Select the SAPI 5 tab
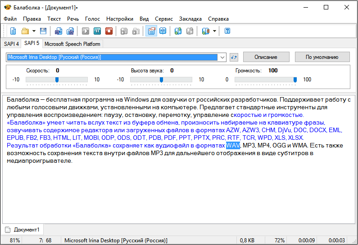Screen dimensions: 358x245 click(32, 43)
